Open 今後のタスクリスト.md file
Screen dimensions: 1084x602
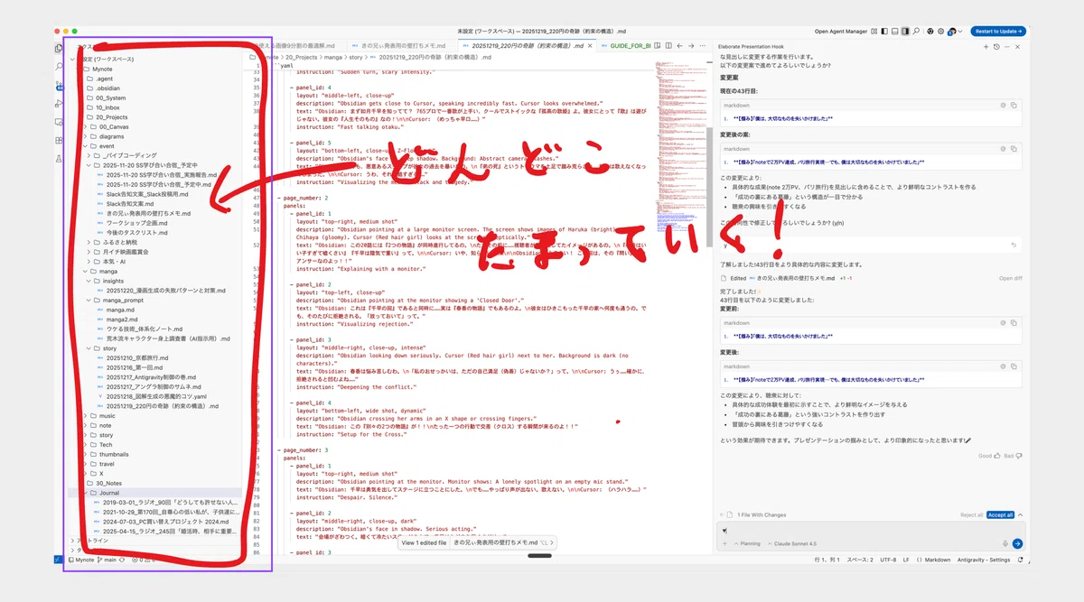pyautogui.click(x=139, y=232)
